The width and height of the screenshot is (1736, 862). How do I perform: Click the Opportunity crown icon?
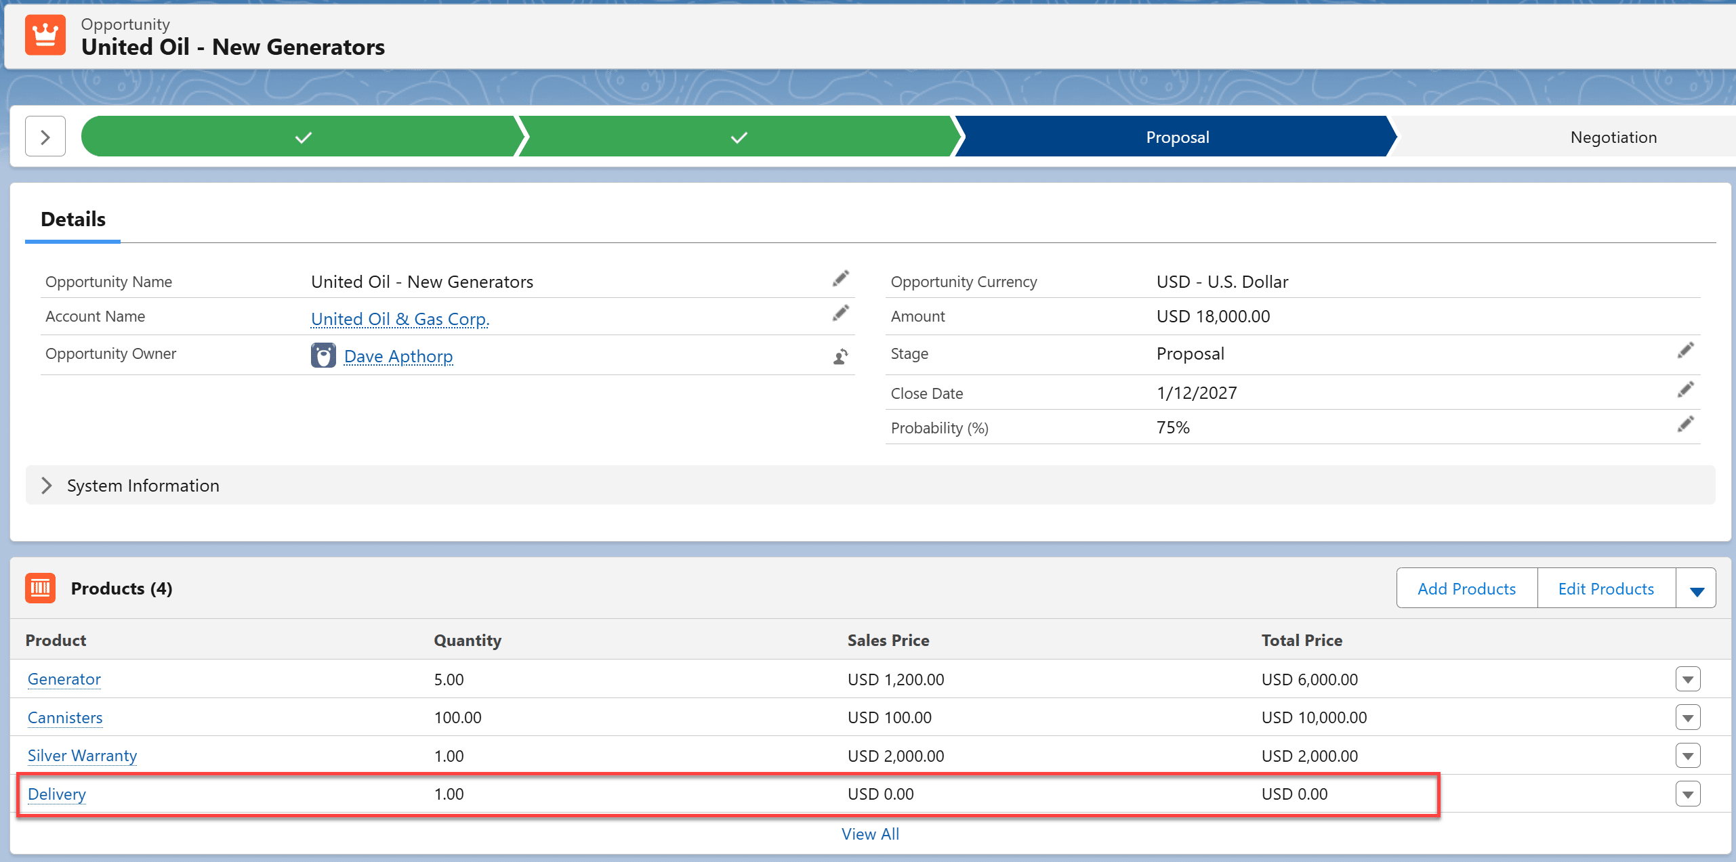[x=45, y=35]
